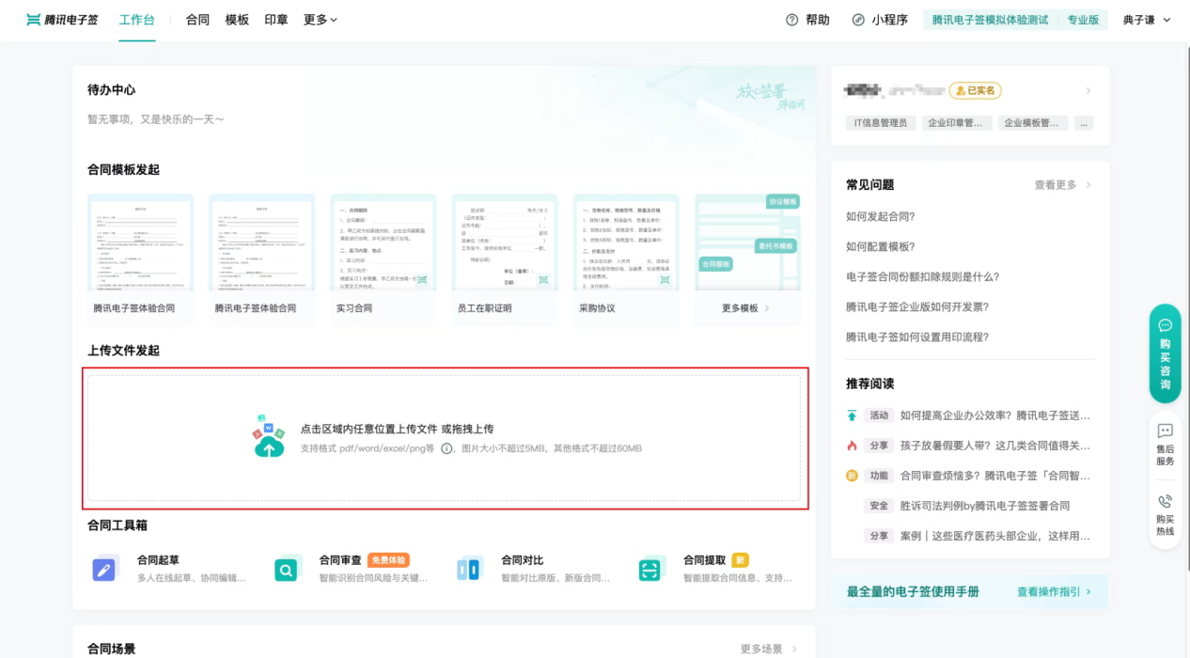1190x658 pixels.
Task: Click the 专业版 label
Action: point(1083,20)
